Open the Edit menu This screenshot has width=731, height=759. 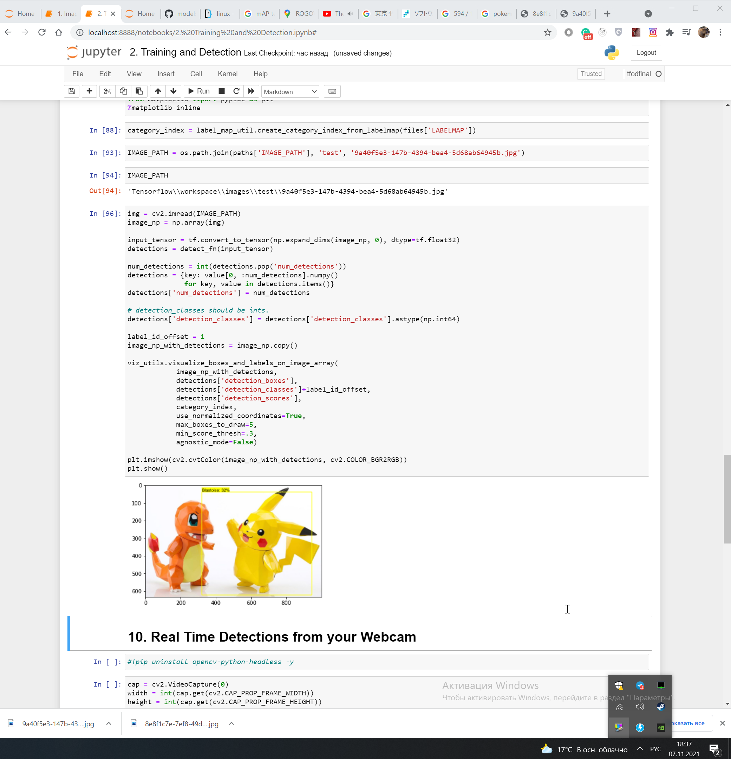[x=105, y=74]
